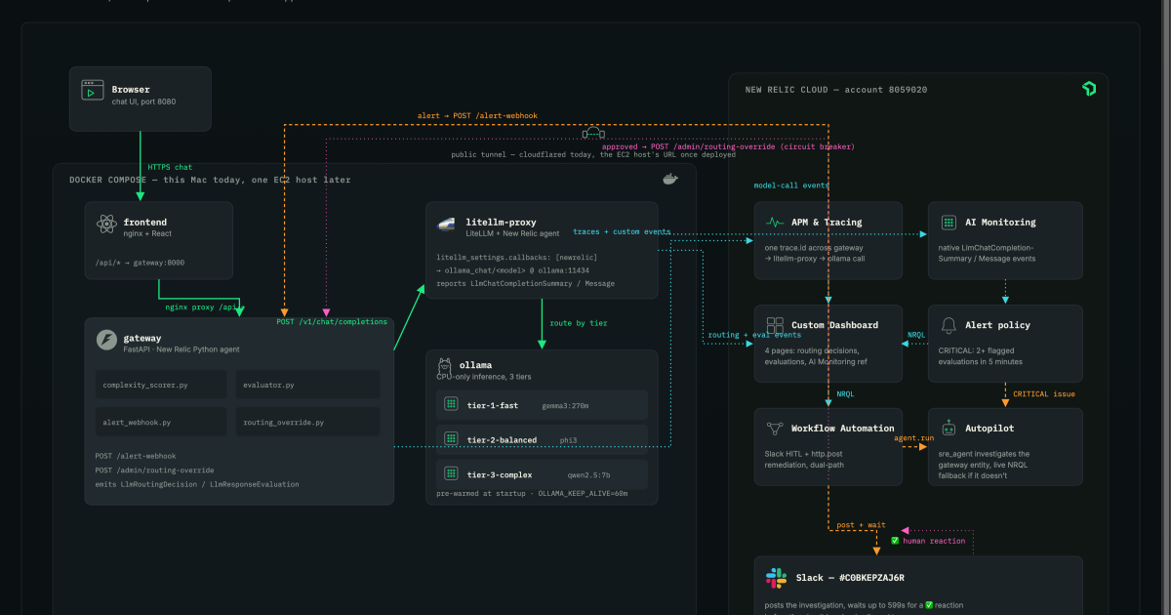Click the Slack logo icon

point(776,577)
